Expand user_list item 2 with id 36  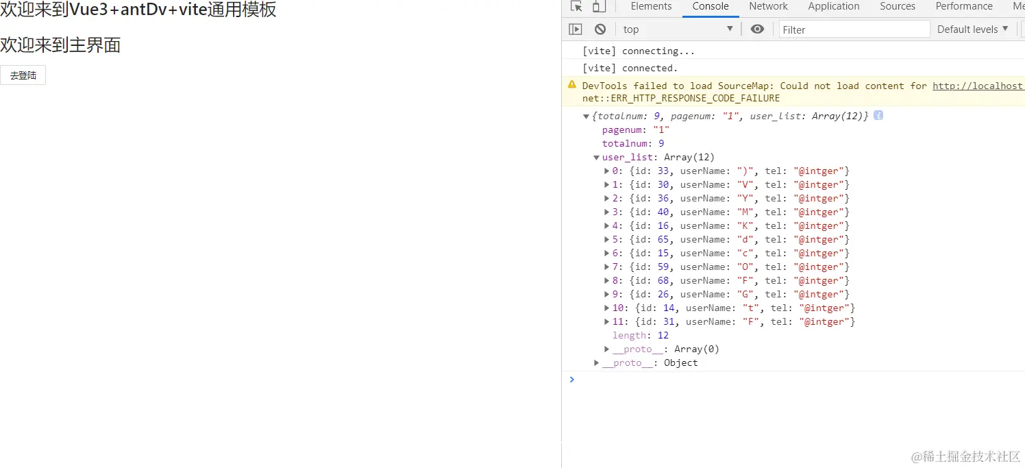(x=607, y=198)
